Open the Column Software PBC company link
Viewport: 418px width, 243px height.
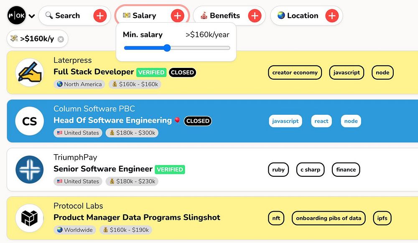[94, 109]
